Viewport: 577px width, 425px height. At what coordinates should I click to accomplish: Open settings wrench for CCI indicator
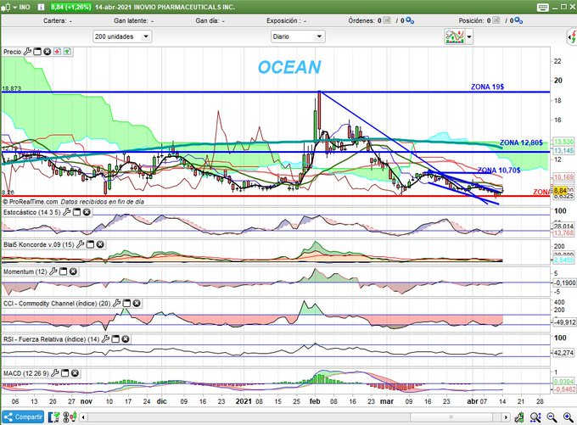click(x=116, y=303)
